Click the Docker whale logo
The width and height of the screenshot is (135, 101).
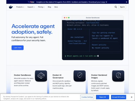click(11, 7)
